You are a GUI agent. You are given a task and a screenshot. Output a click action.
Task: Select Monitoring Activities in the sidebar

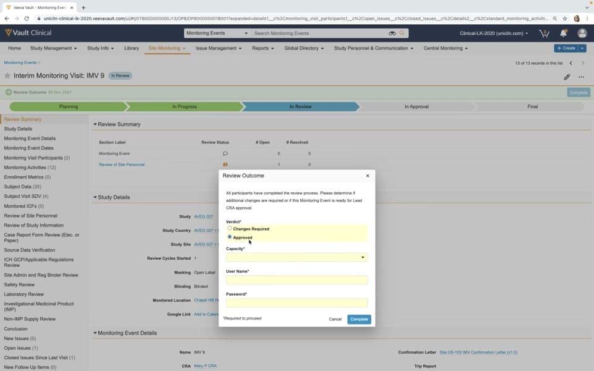(x=30, y=168)
